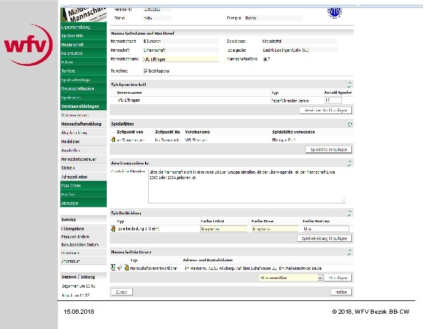Focus the Mannschaftsname input field
This screenshot has width=439, height=329.
pos(180,59)
